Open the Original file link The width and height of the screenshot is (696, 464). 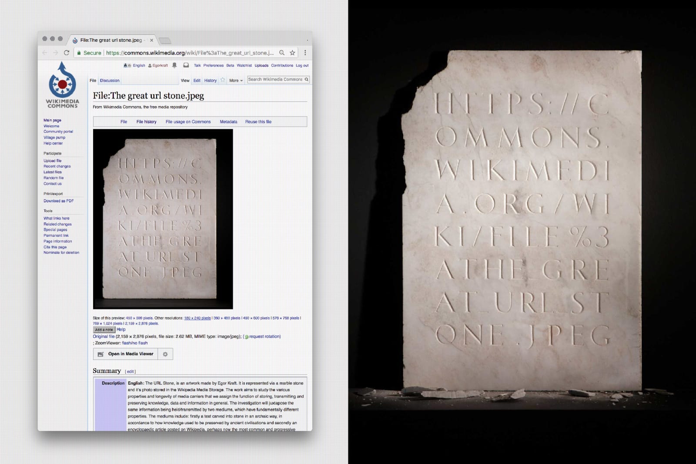[x=104, y=336]
